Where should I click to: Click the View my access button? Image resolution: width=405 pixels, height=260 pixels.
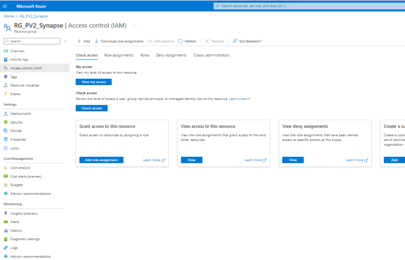tap(93, 82)
